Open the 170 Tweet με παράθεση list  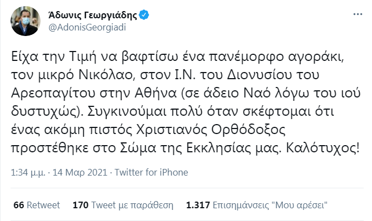click(123, 205)
